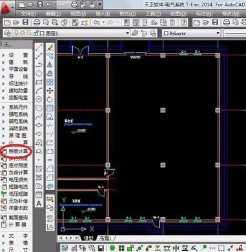Select the Rotate modify tool

click(50, 99)
